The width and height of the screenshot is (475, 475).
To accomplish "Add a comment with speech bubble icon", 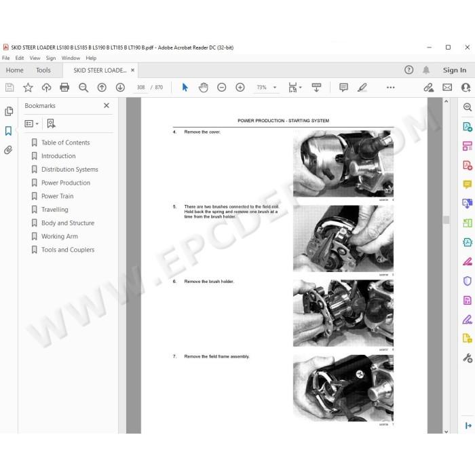I will click(x=343, y=88).
